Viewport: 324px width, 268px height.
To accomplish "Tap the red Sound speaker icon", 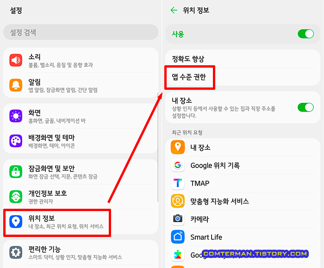I will coord(16,60).
